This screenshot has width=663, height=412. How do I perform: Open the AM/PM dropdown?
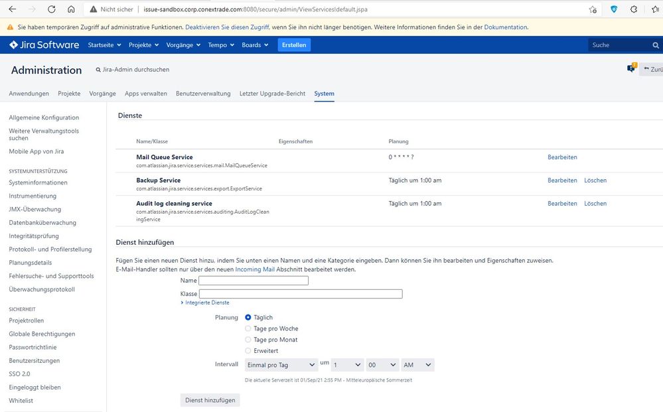(417, 365)
